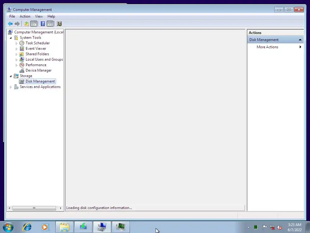Show hidden tray icons arrow
The image size is (310, 233).
pyautogui.click(x=248, y=227)
